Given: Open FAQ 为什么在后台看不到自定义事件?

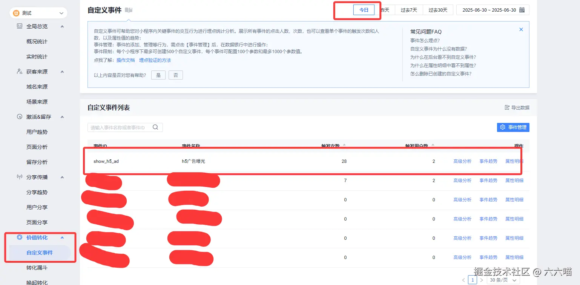Looking at the screenshot, I should (443, 57).
